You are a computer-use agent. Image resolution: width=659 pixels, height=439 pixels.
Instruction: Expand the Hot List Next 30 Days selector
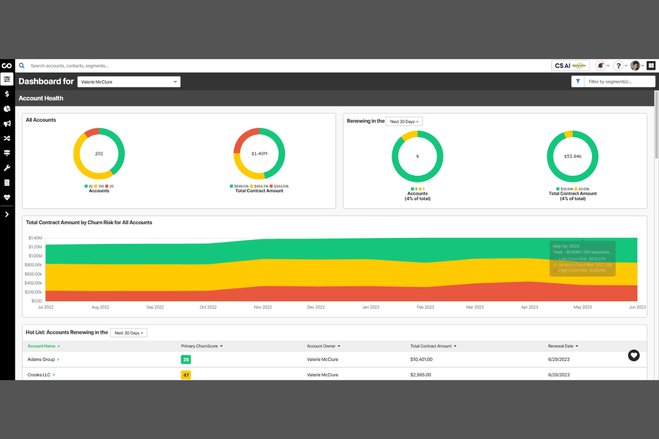[129, 332]
